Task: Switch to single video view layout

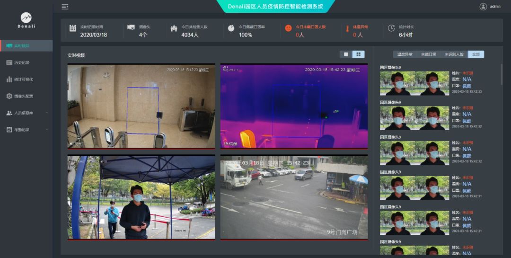Action: pyautogui.click(x=346, y=54)
